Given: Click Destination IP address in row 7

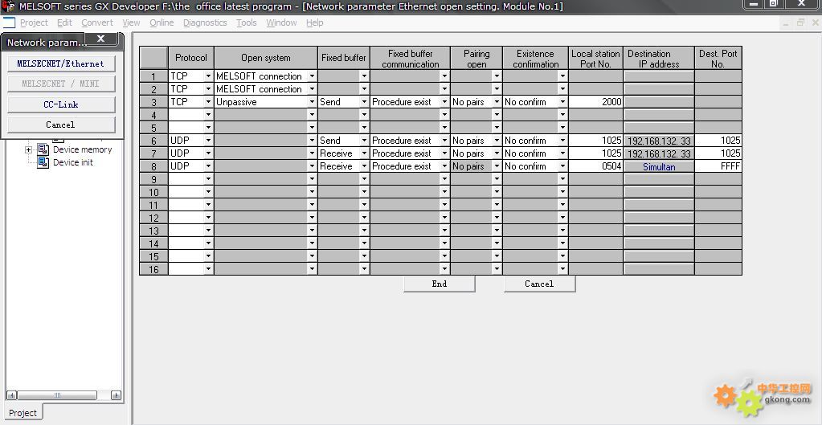Looking at the screenshot, I should (x=659, y=153).
